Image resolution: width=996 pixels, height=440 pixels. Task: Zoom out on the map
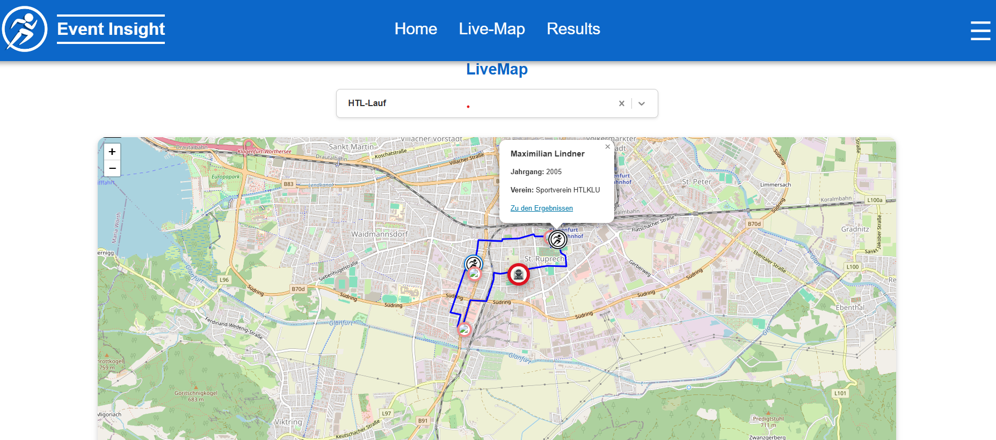click(112, 168)
